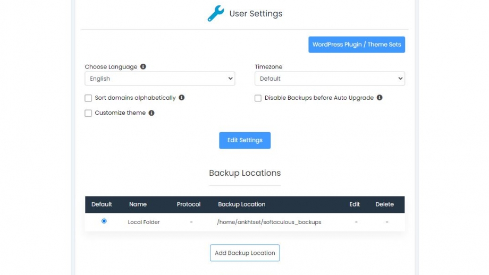Check Disable Backups before Auto Upgrade
This screenshot has width=489, height=275.
point(258,98)
